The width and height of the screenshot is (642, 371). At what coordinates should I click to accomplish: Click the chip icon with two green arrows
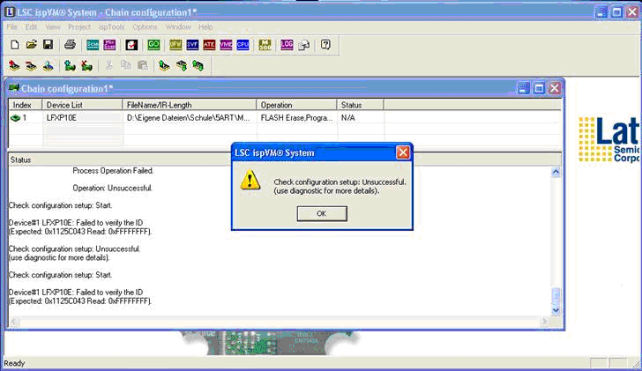(x=198, y=65)
